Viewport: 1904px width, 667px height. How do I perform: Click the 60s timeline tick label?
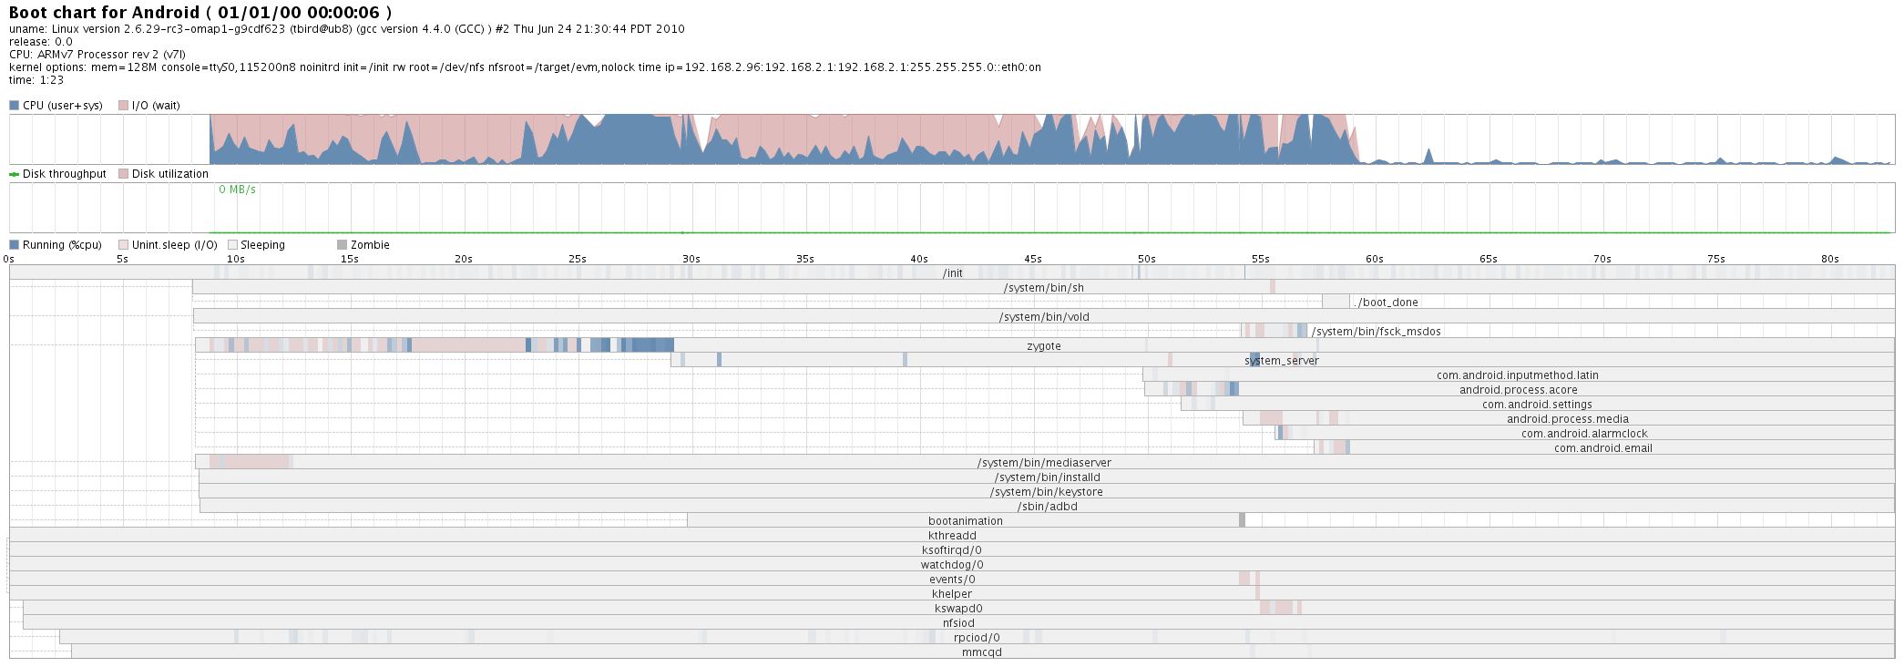coord(1375,259)
